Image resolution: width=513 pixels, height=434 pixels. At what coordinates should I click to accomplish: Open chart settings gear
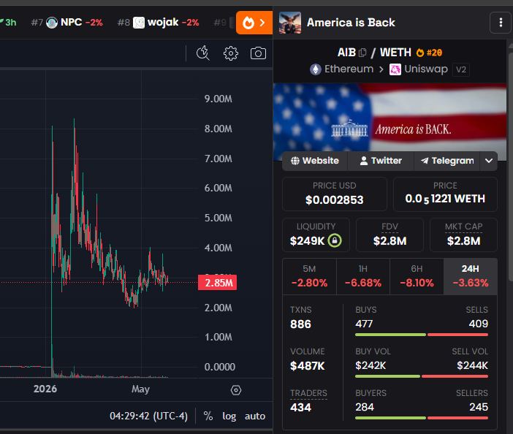231,53
